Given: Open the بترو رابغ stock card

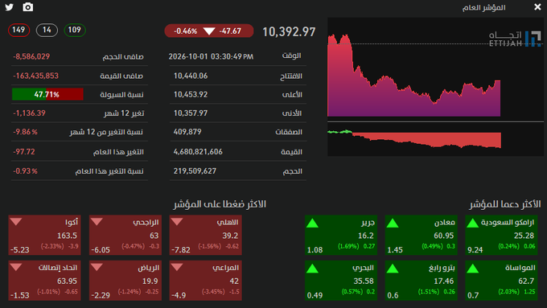Looking at the screenshot, I should [x=421, y=281].
